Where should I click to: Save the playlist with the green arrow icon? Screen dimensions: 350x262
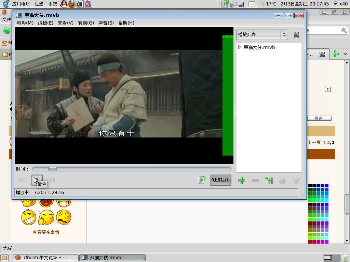pos(269,180)
